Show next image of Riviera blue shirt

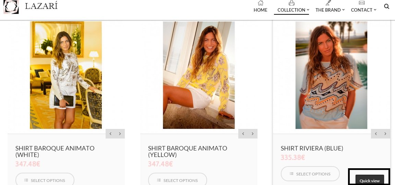(x=385, y=134)
